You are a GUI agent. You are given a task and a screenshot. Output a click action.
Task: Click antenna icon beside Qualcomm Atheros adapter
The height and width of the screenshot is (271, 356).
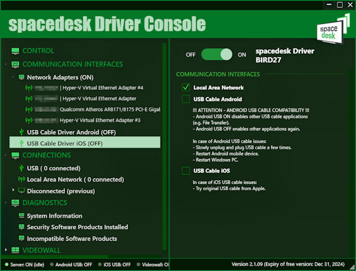pos(29,110)
